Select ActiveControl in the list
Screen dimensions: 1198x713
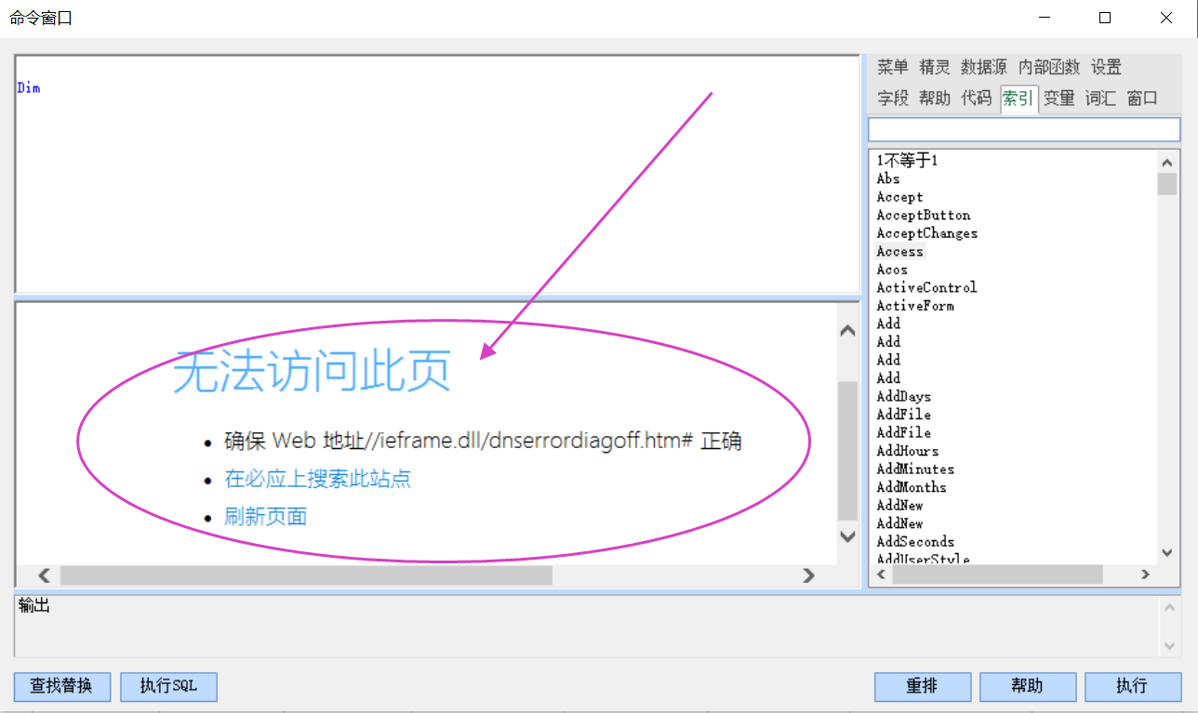pos(926,287)
